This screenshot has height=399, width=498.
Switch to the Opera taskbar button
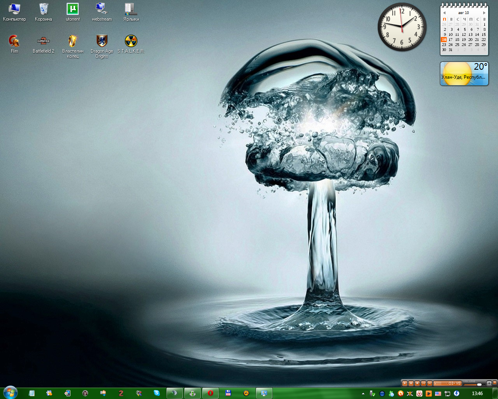coord(210,393)
